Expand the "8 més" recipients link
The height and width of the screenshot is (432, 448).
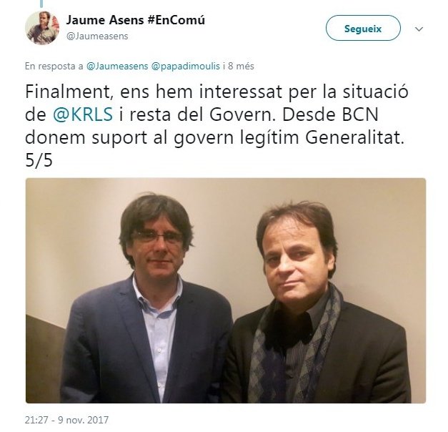click(241, 66)
